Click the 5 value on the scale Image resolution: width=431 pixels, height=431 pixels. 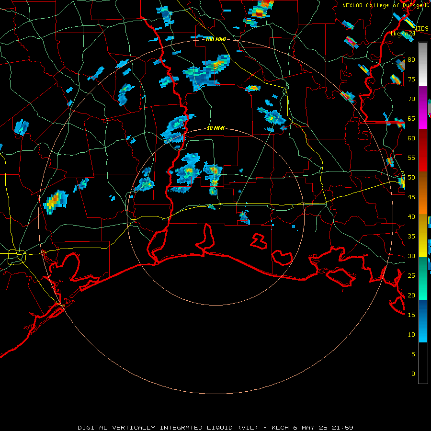413,354
